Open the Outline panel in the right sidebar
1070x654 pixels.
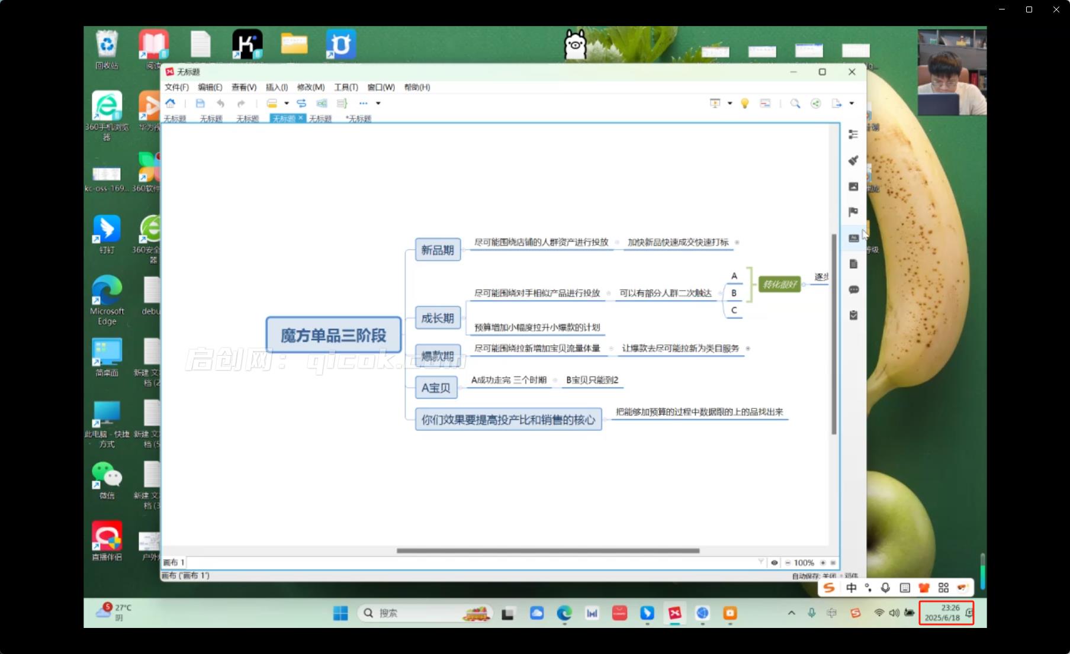coord(853,135)
